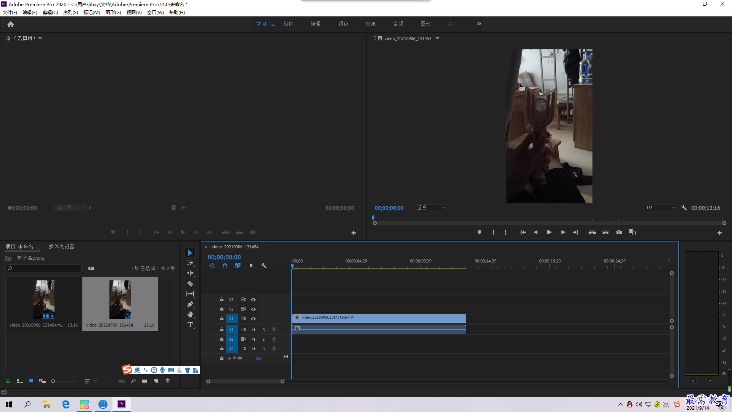Click Find magnifier in Project panel

(x=133, y=381)
